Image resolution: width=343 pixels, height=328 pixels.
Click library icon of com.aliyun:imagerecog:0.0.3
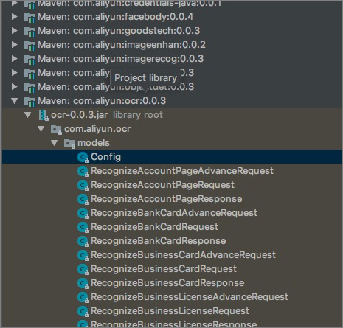pyautogui.click(x=30, y=59)
